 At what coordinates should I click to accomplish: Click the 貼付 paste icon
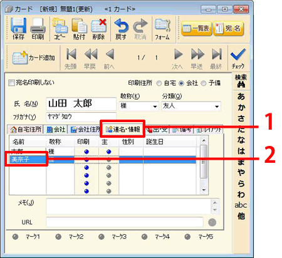(79, 26)
